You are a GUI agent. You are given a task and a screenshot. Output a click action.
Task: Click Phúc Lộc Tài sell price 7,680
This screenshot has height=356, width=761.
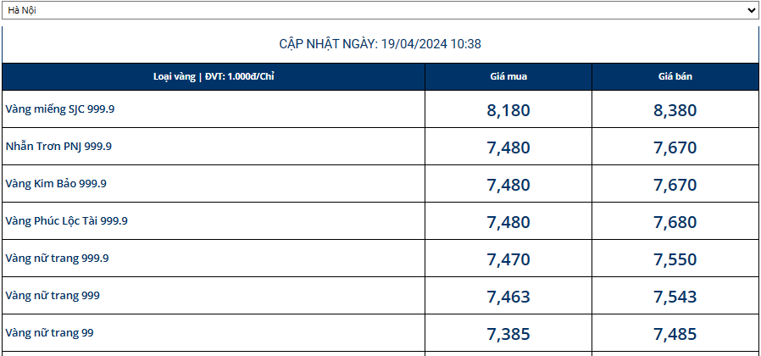675,222
